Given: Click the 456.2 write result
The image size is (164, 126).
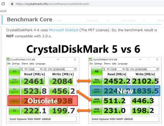Looking at the screenshot, I should click(x=63, y=91).
